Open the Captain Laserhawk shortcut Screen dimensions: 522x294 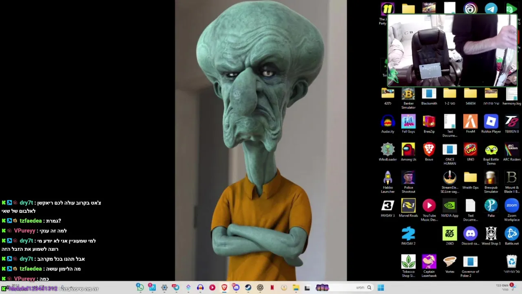(429, 266)
